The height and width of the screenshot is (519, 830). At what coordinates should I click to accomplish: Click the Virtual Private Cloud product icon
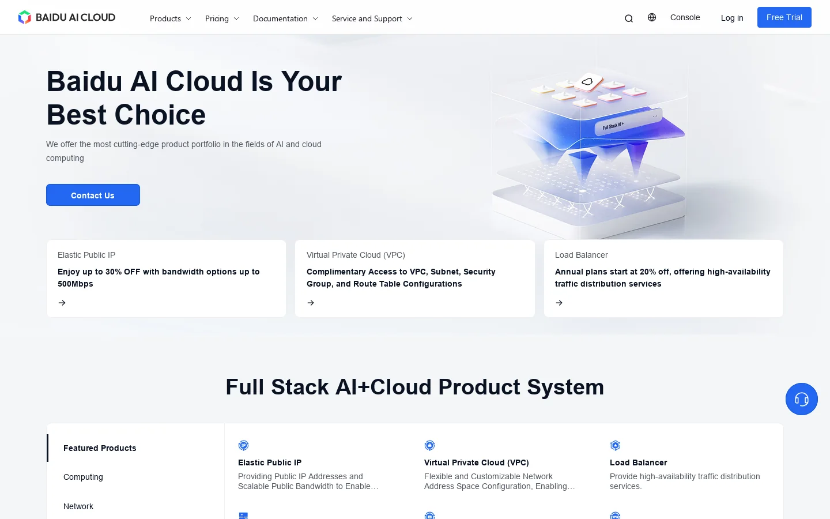tap(429, 445)
